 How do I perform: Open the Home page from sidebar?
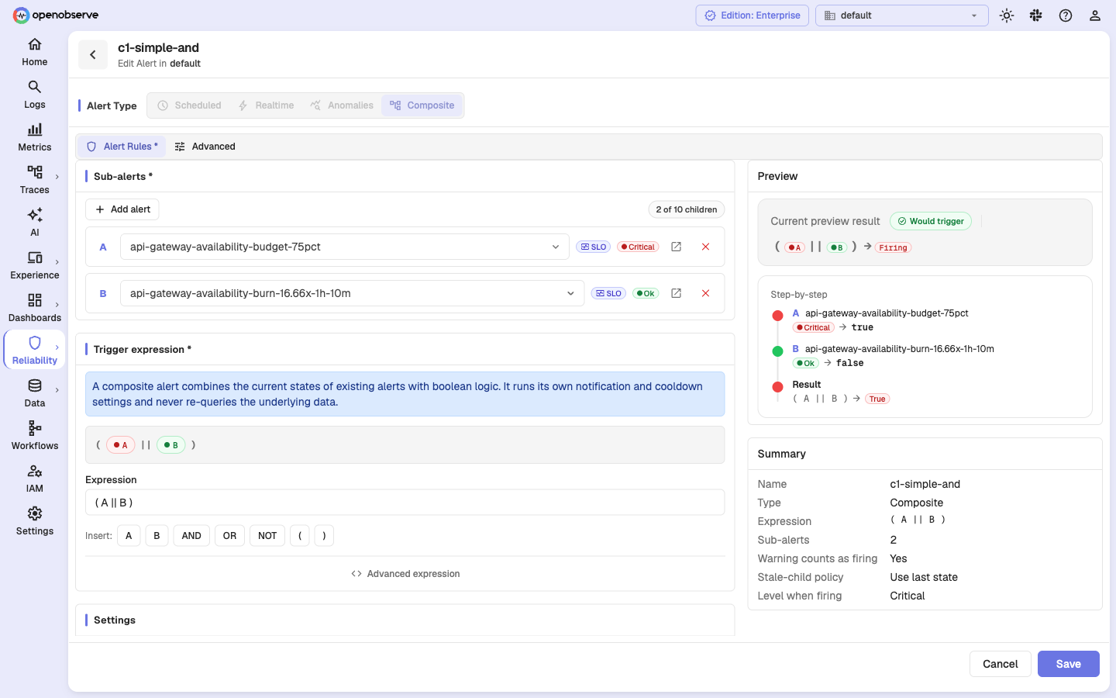click(34, 52)
